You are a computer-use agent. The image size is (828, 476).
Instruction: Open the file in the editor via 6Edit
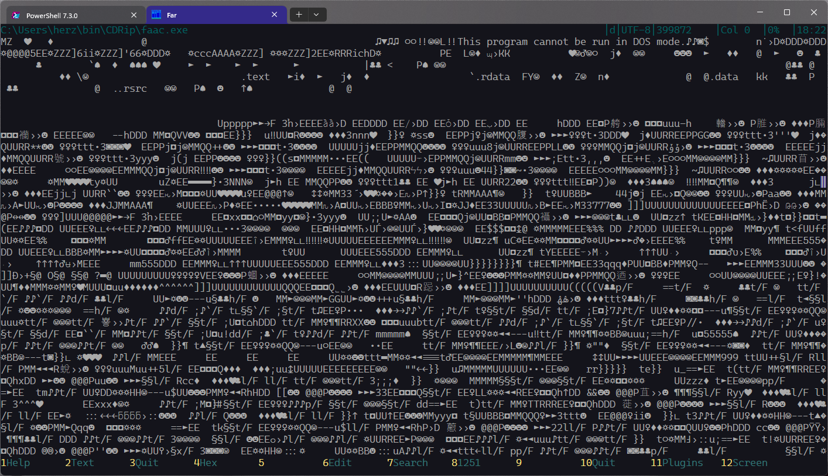[x=338, y=463]
